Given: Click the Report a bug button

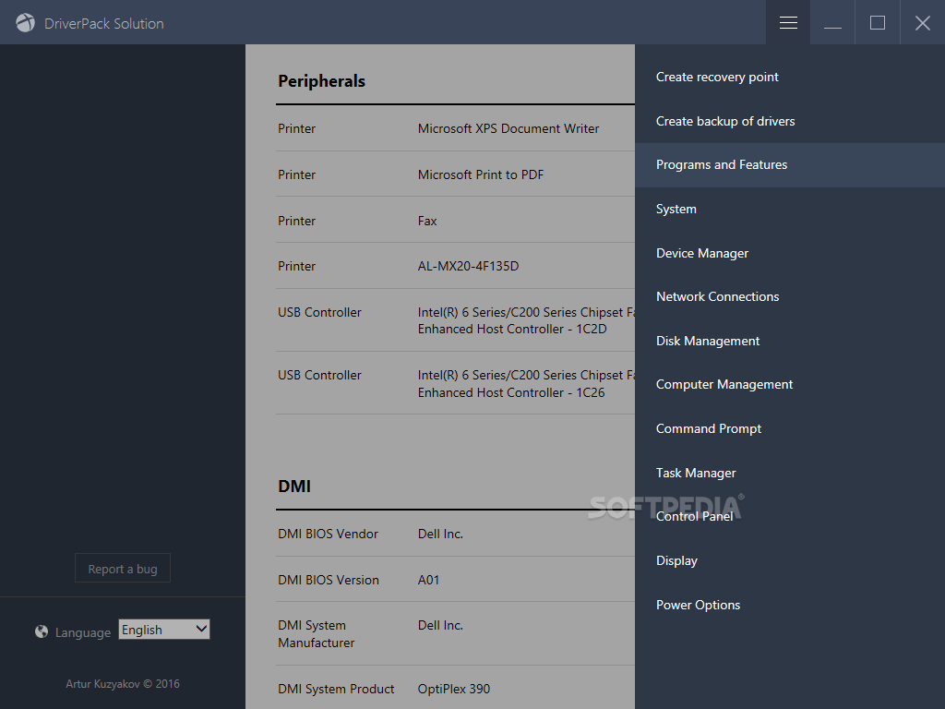Looking at the screenshot, I should tap(123, 568).
